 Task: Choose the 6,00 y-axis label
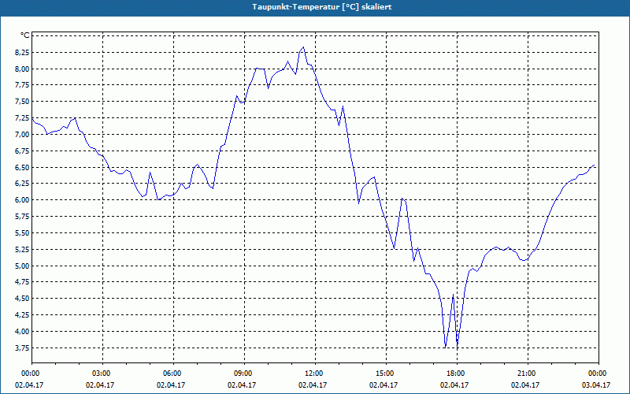(x=22, y=200)
